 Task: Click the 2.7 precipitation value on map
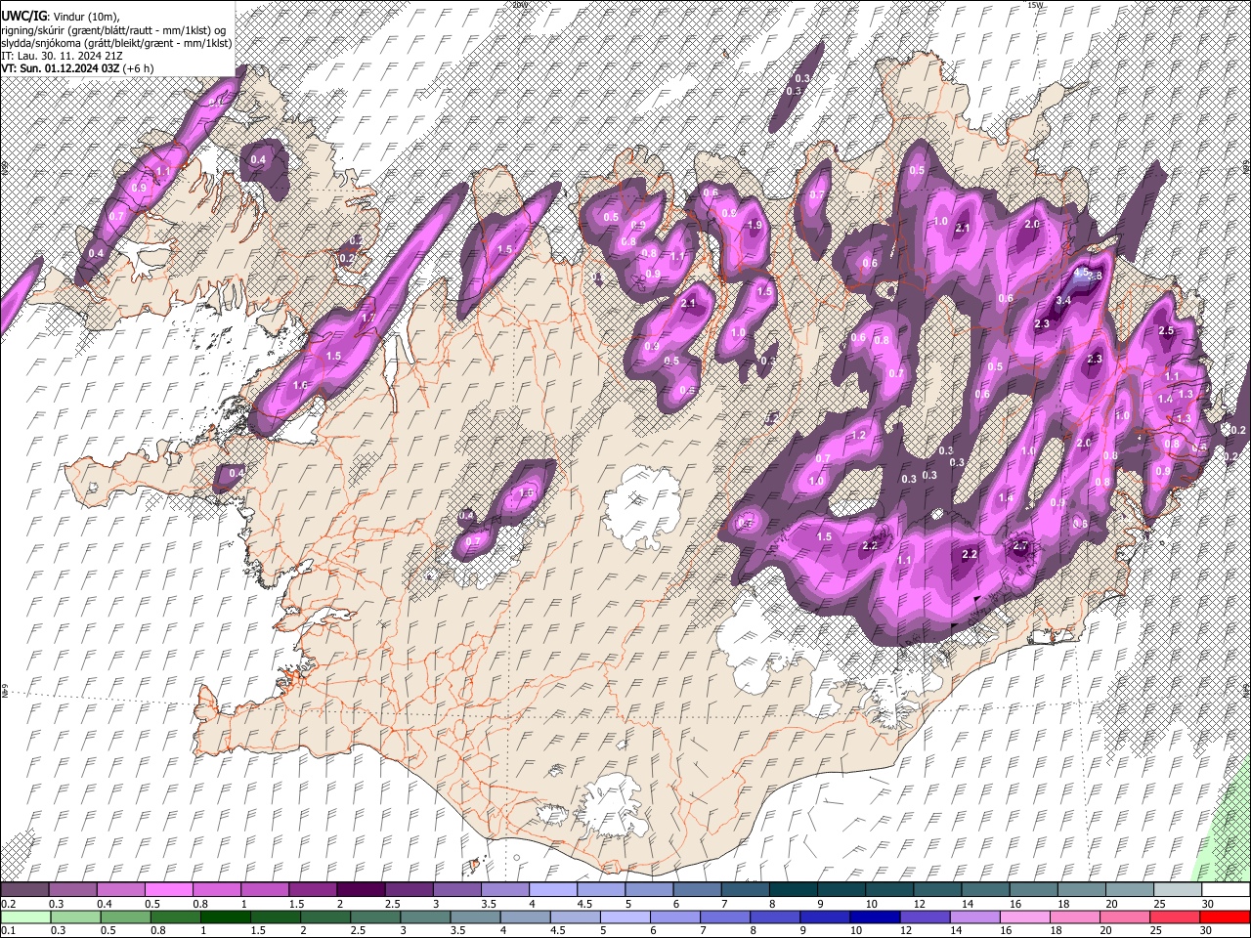pyautogui.click(x=1021, y=545)
